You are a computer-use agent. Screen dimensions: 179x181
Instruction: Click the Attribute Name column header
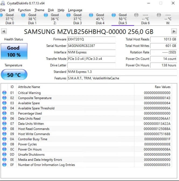tap(75, 87)
